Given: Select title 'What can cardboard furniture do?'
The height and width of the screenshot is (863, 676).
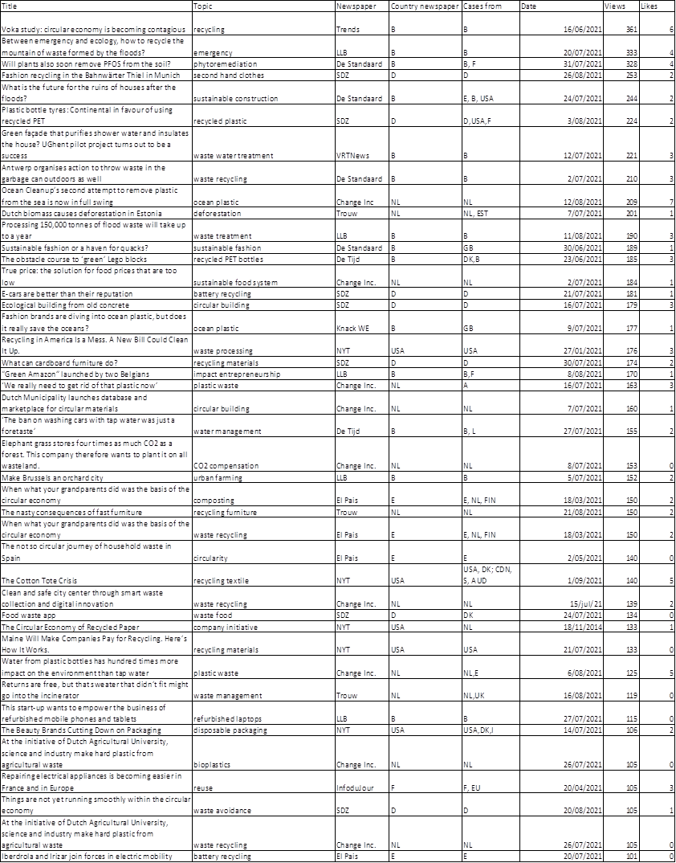Looking at the screenshot, I should (96, 362).
